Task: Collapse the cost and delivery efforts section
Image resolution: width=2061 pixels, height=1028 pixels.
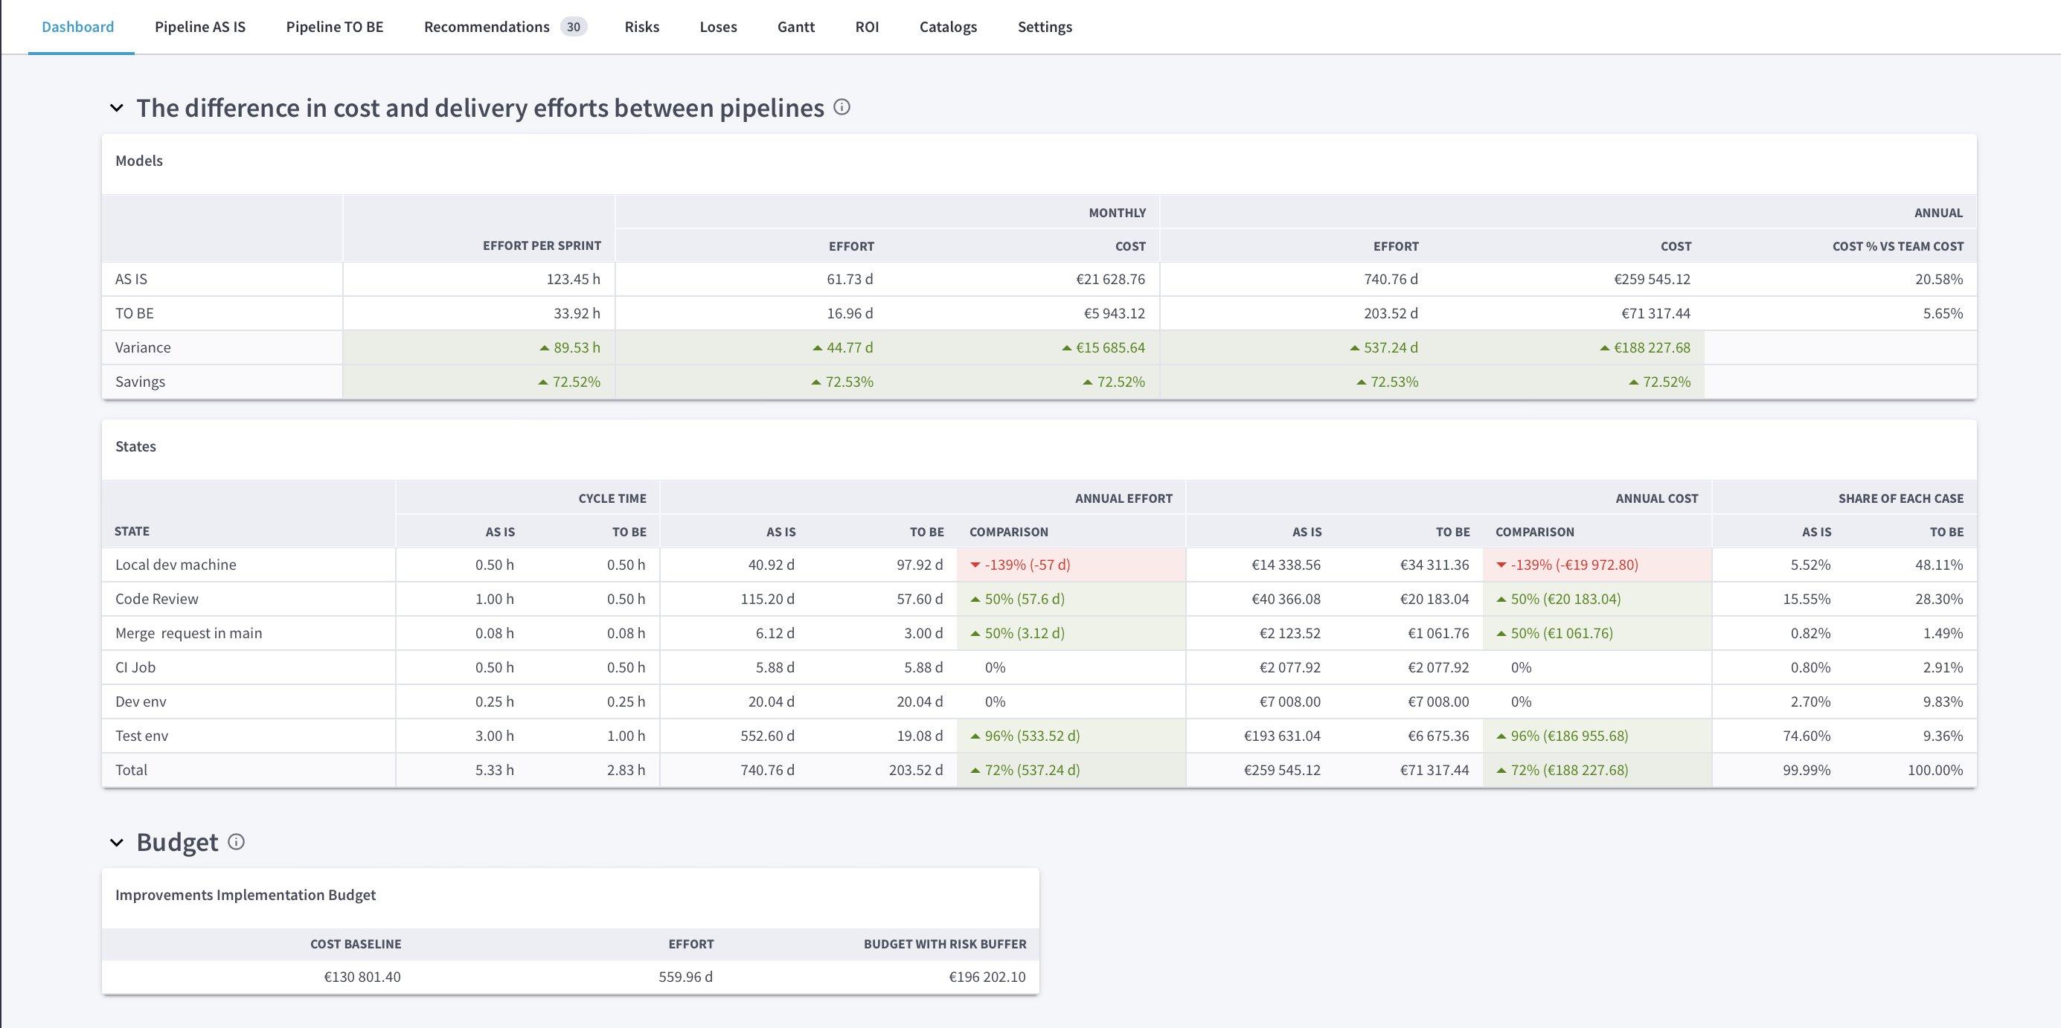Action: coord(116,107)
